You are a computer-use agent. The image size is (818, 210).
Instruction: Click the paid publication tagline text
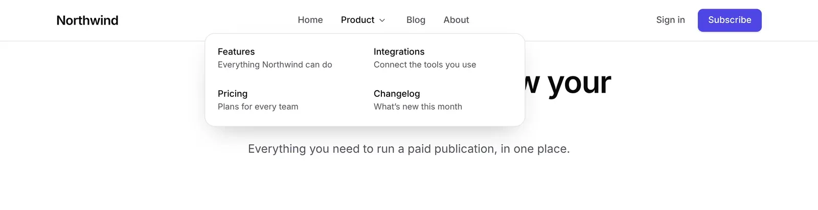(409, 149)
